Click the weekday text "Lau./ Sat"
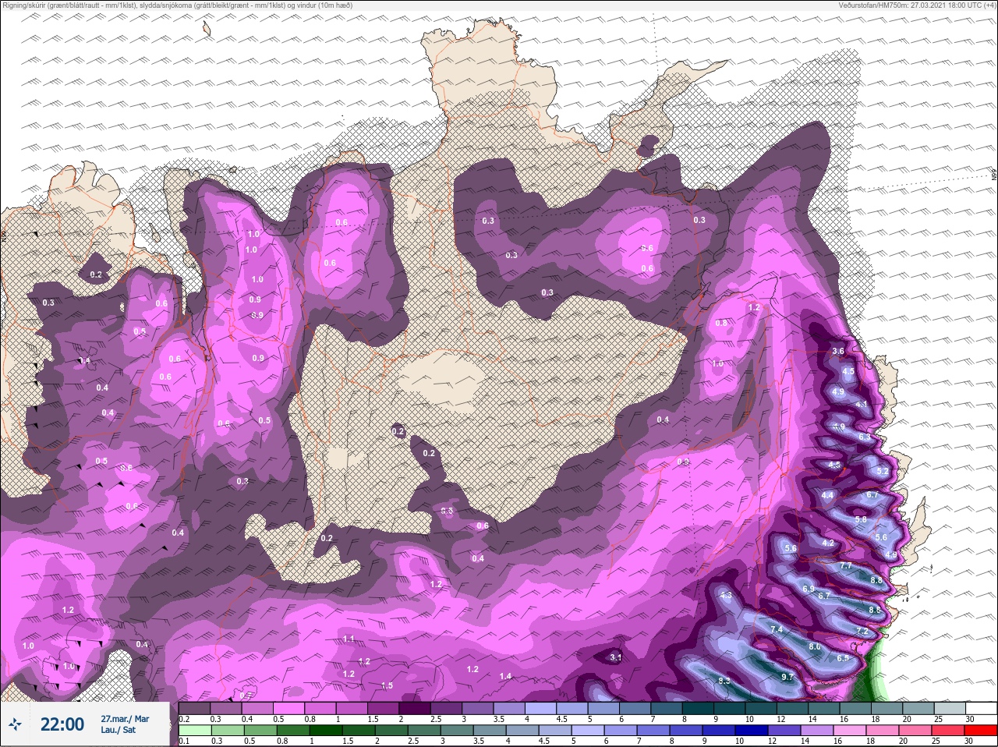 click(119, 731)
